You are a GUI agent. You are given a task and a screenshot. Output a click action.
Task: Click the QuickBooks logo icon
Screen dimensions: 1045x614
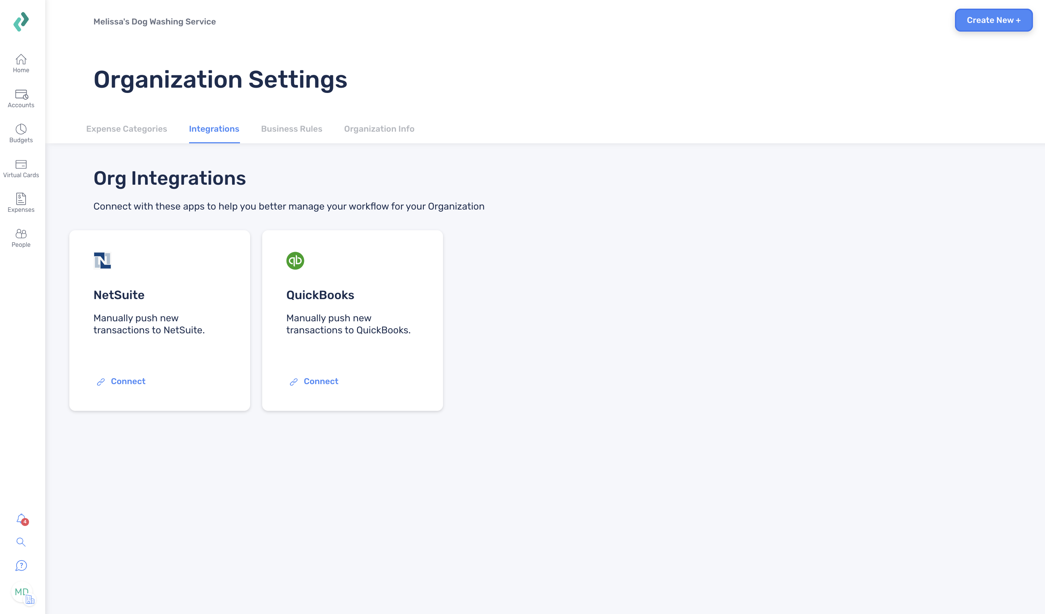[x=295, y=260]
